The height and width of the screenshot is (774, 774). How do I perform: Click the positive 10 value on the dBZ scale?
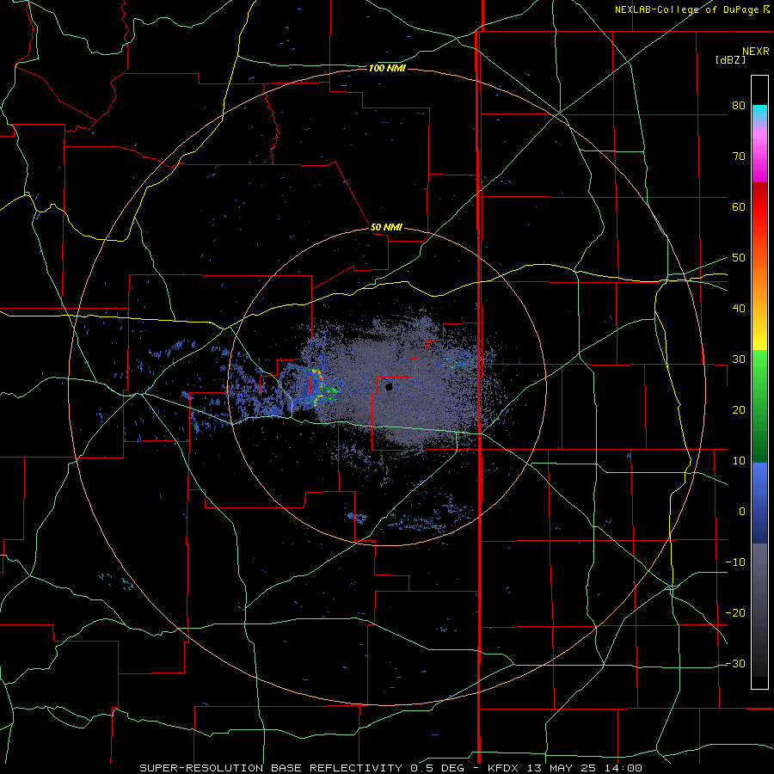(739, 461)
